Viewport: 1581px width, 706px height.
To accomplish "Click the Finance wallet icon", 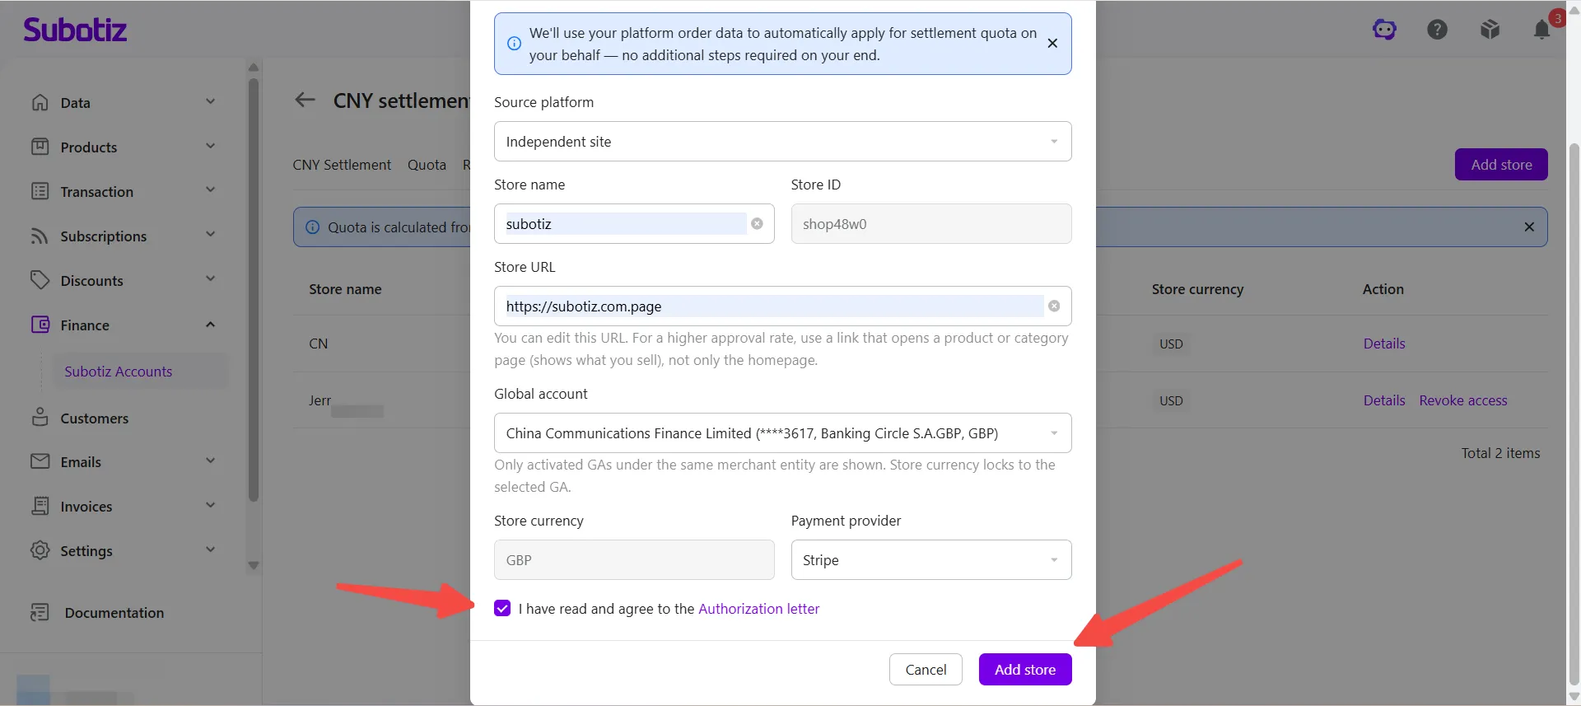I will (40, 325).
